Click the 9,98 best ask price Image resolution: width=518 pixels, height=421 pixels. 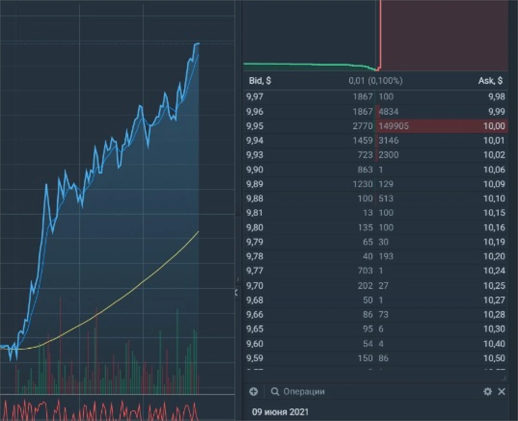[x=496, y=97]
